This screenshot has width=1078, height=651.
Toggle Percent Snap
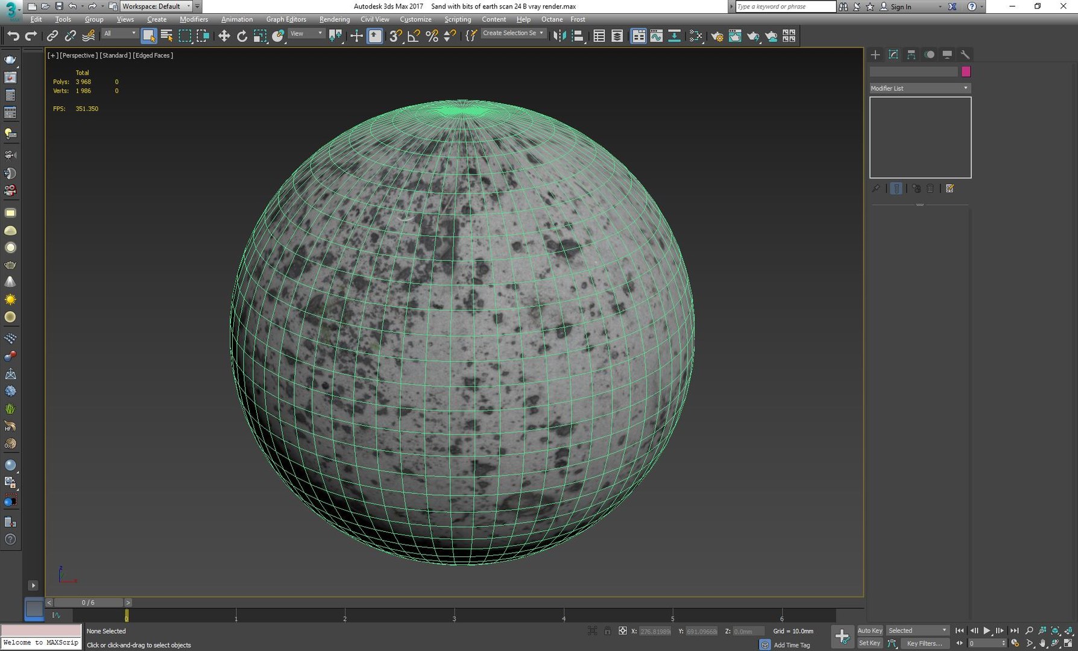[x=432, y=36]
